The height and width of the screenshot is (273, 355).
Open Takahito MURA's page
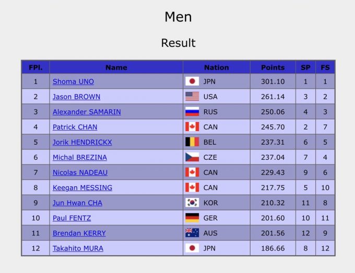pyautogui.click(x=78, y=248)
